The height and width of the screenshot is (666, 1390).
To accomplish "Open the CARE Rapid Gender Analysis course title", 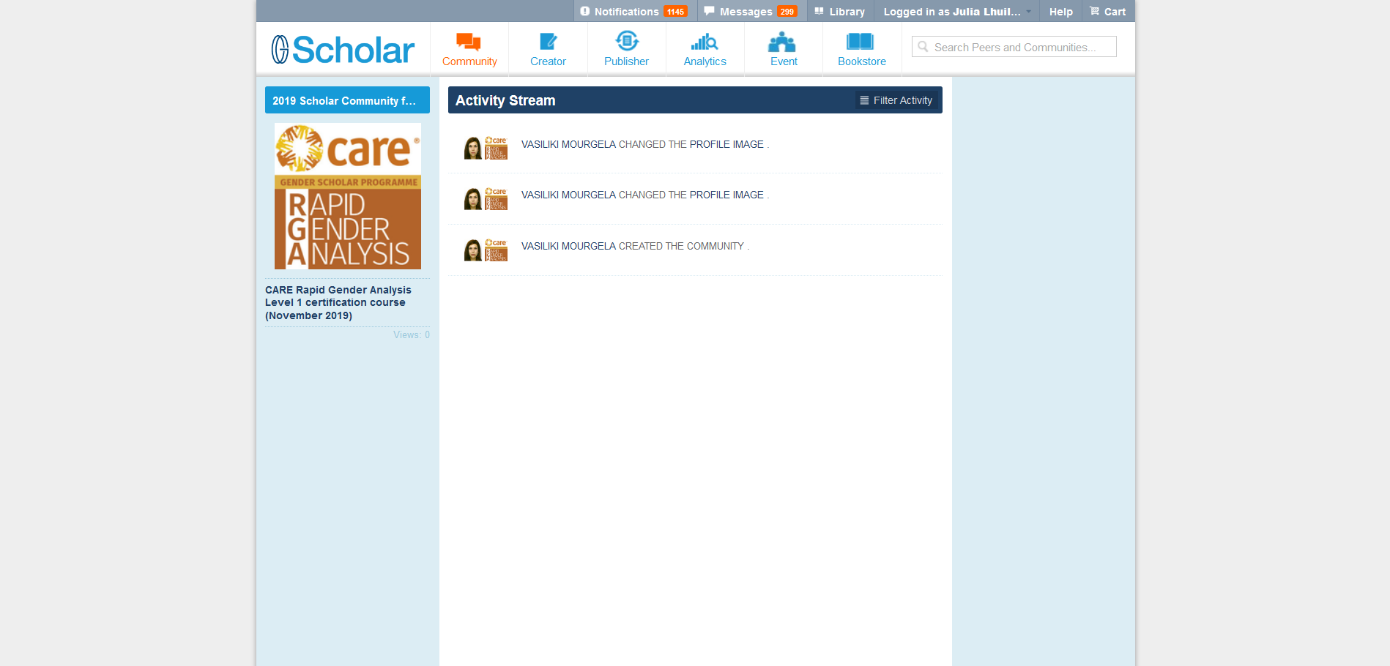I will 338,303.
